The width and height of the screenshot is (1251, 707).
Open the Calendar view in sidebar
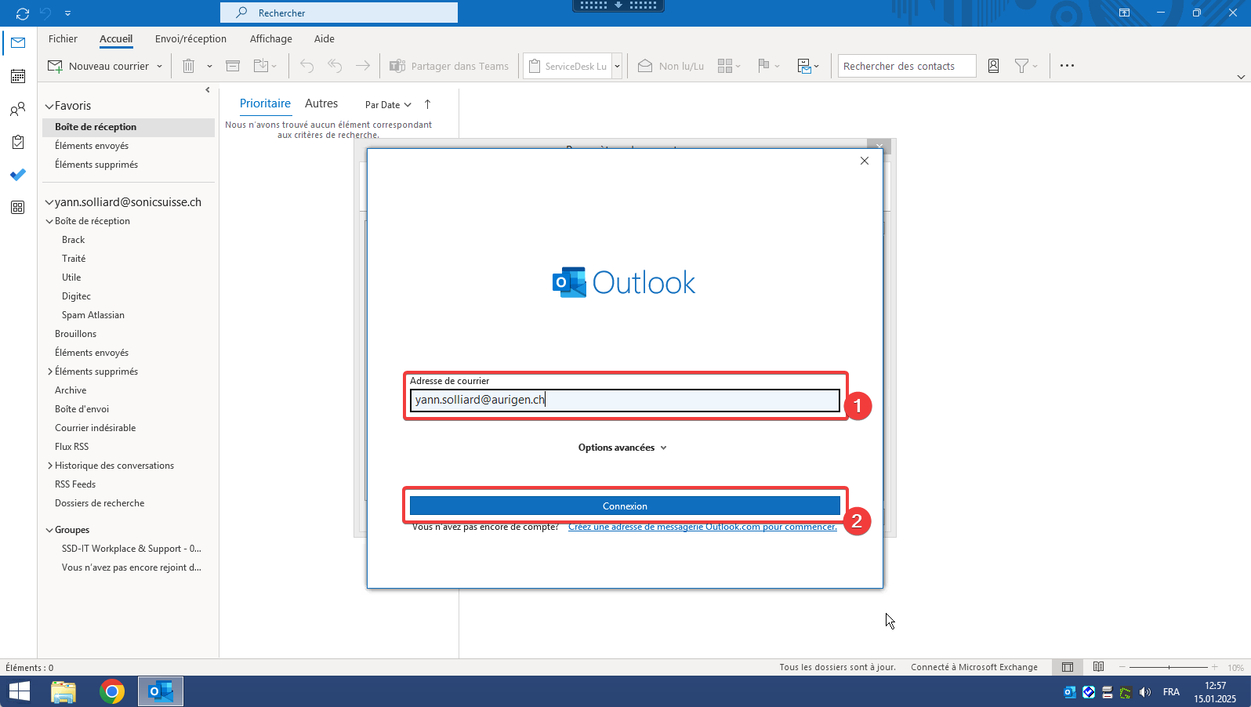tap(18, 76)
